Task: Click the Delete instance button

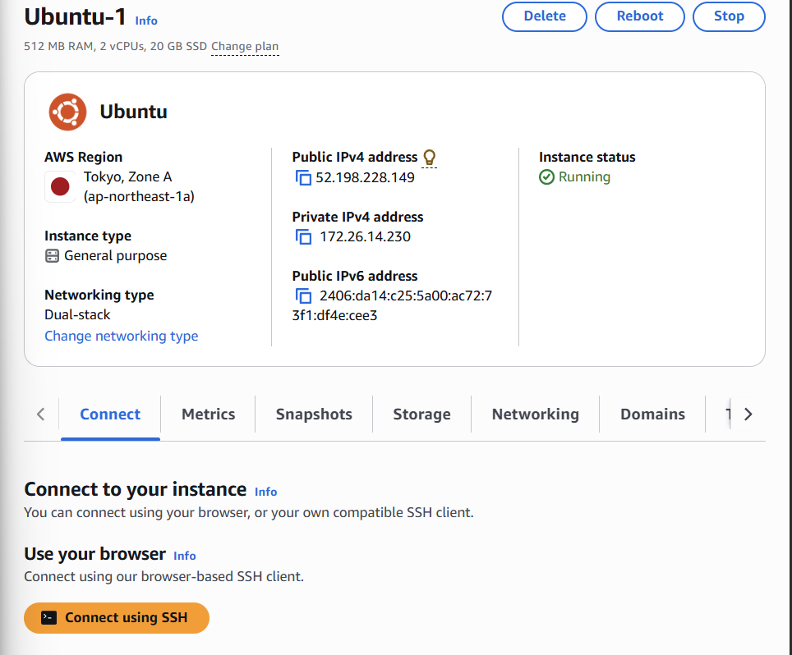Action: point(545,16)
